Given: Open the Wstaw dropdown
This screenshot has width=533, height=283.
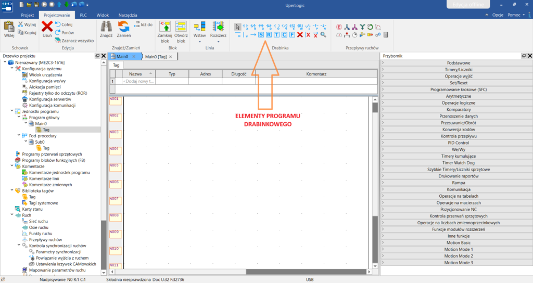Looking at the screenshot, I should [199, 42].
